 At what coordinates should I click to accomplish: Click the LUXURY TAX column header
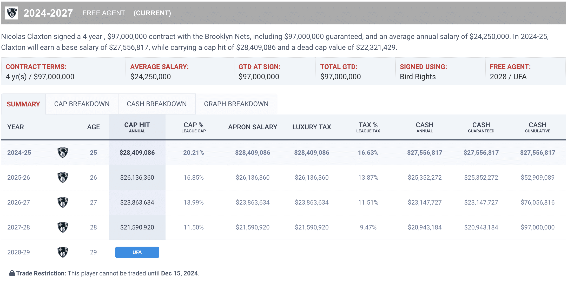pos(312,127)
